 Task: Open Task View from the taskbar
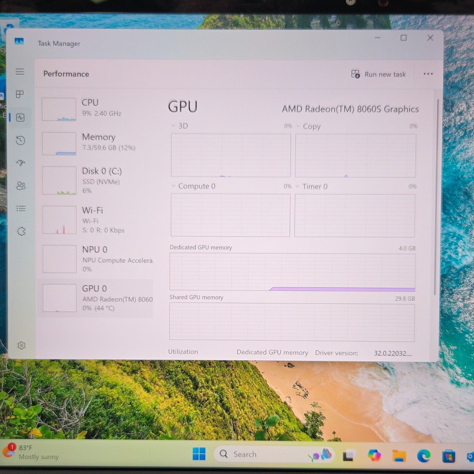(x=349, y=455)
